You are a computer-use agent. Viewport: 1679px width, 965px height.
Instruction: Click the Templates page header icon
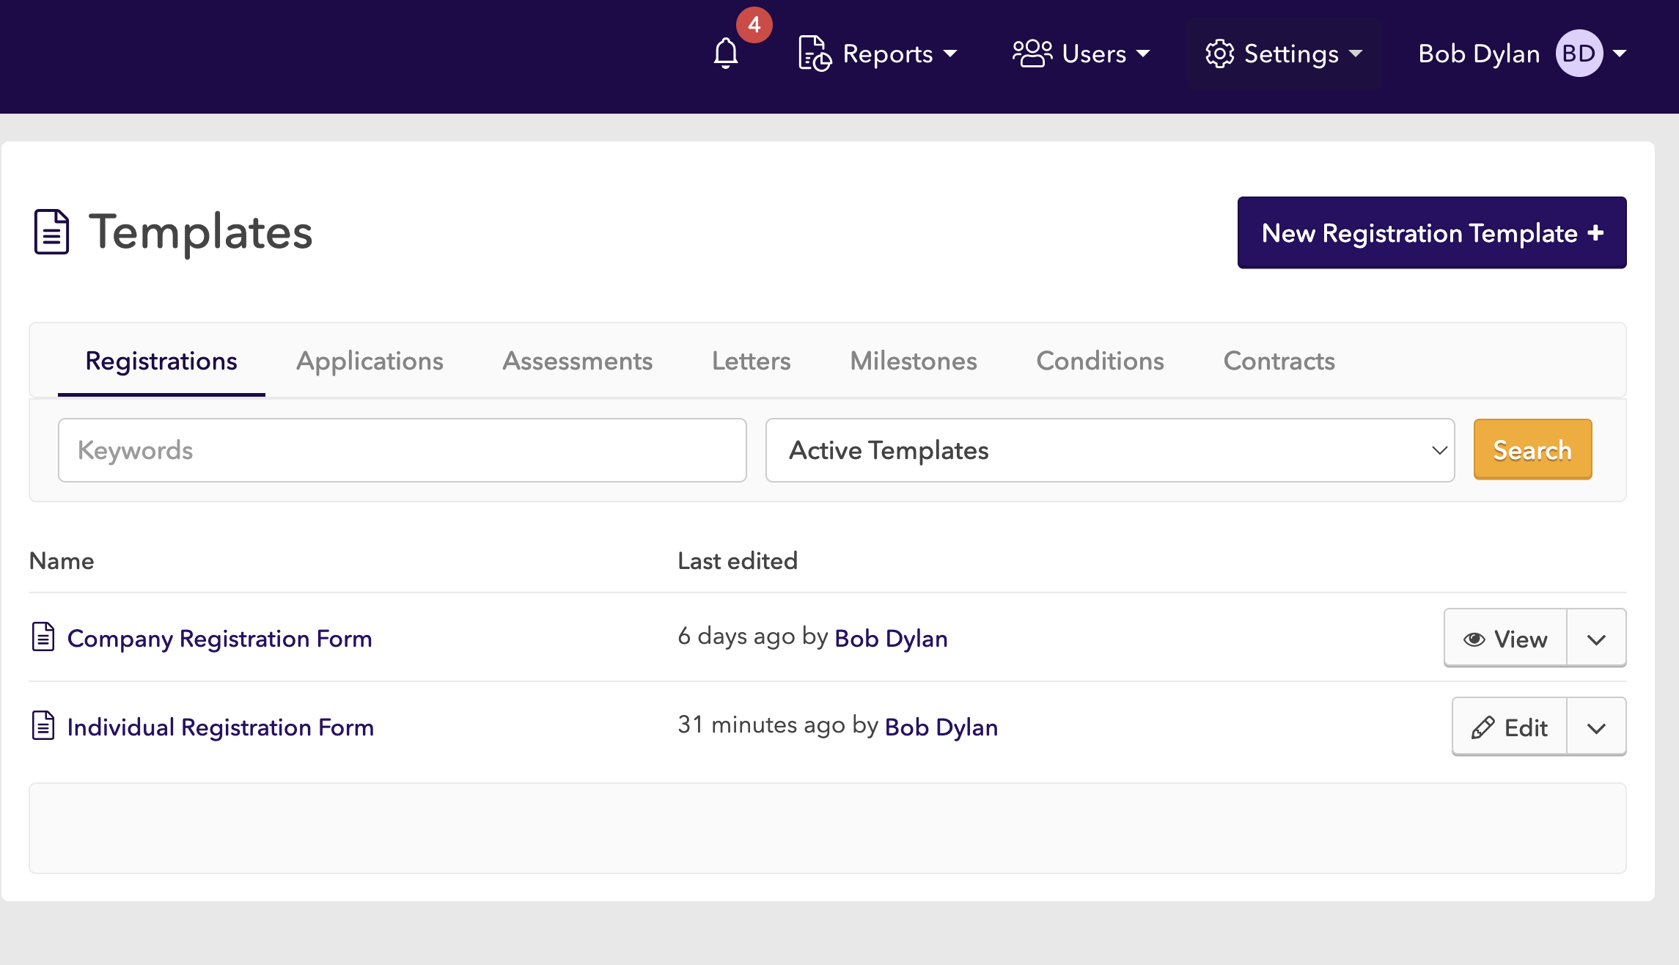(x=51, y=232)
